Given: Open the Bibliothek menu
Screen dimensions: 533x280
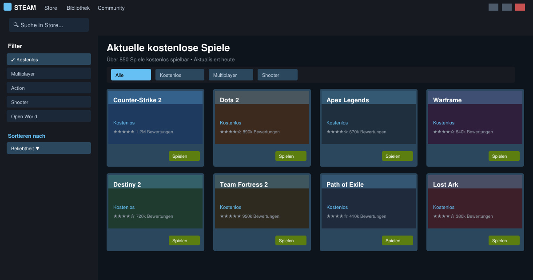Looking at the screenshot, I should (78, 8).
